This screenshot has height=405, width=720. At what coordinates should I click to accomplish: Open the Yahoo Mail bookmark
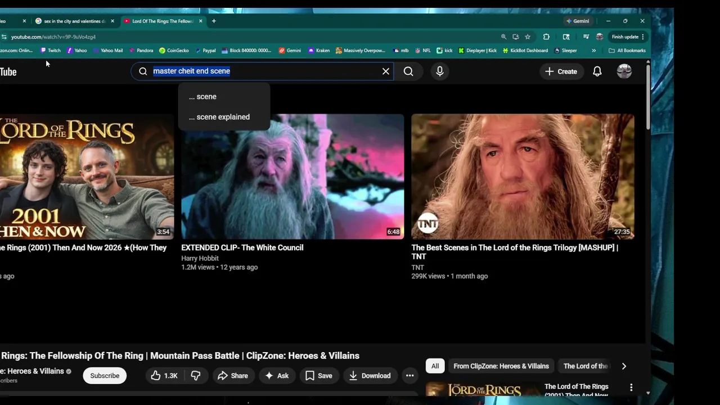click(108, 51)
